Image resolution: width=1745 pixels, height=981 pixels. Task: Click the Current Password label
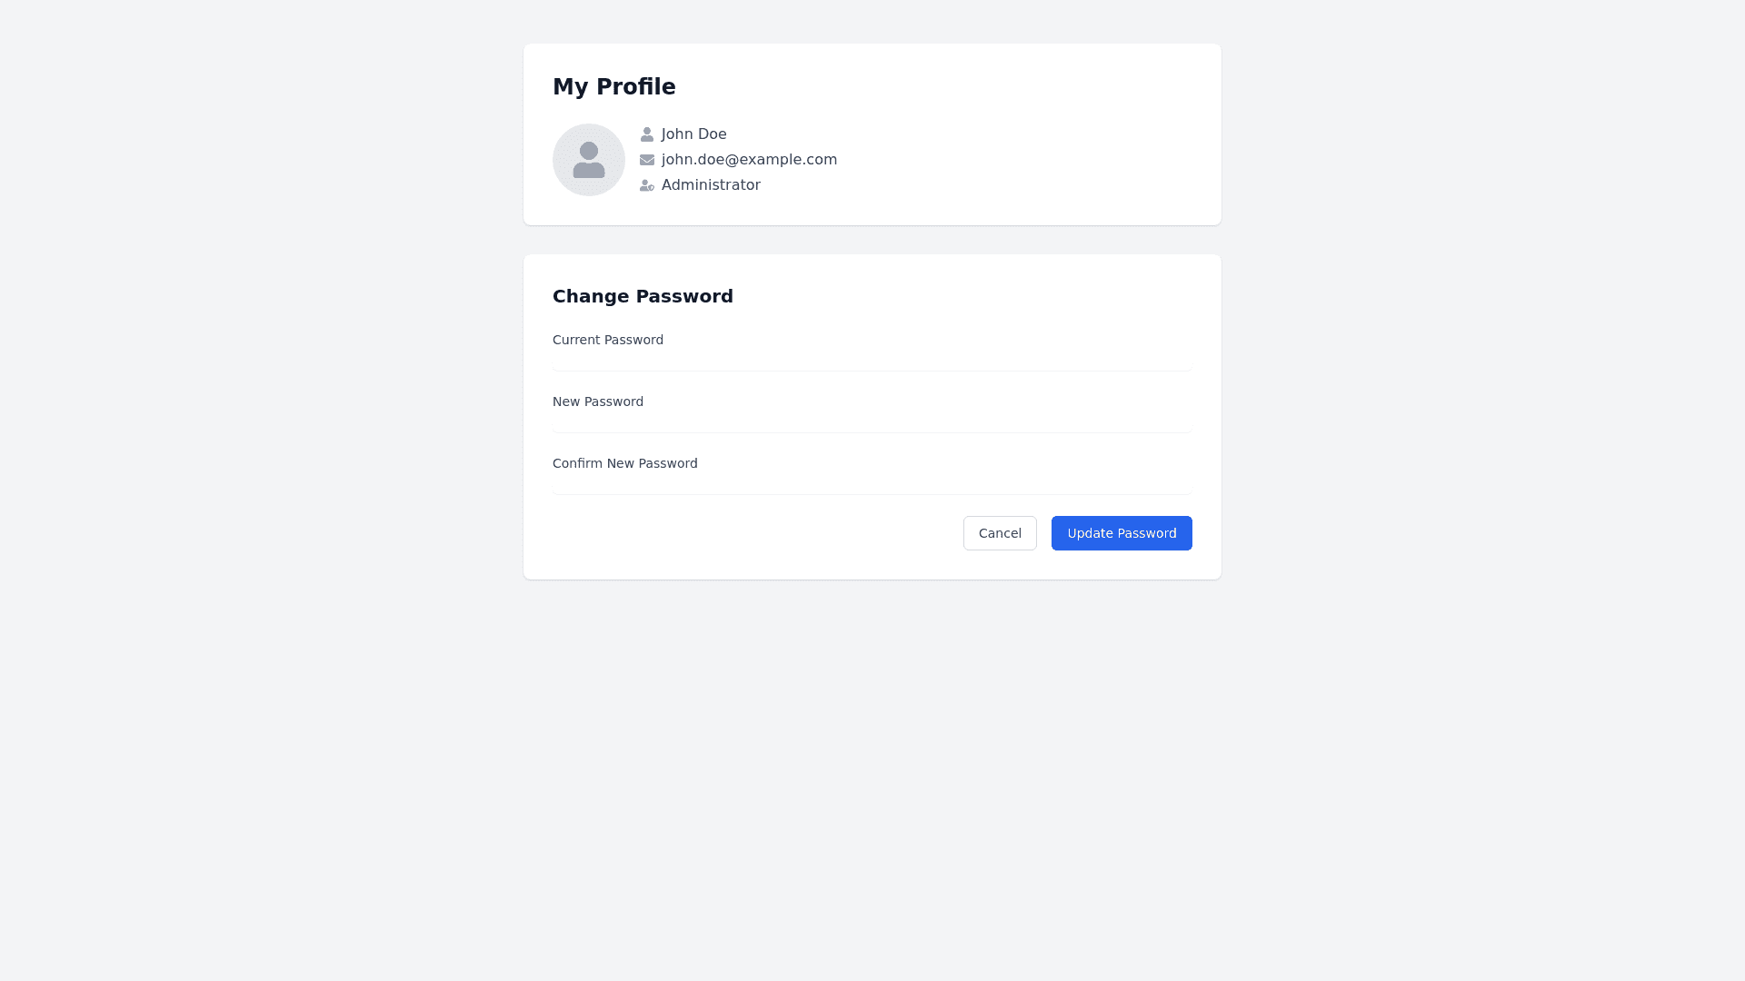click(608, 340)
